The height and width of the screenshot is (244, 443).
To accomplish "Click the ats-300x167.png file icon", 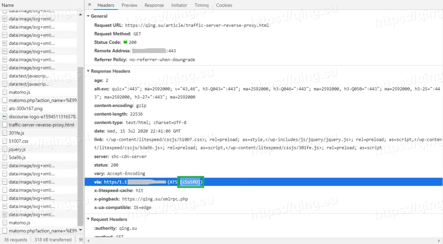I will tap(5, 108).
